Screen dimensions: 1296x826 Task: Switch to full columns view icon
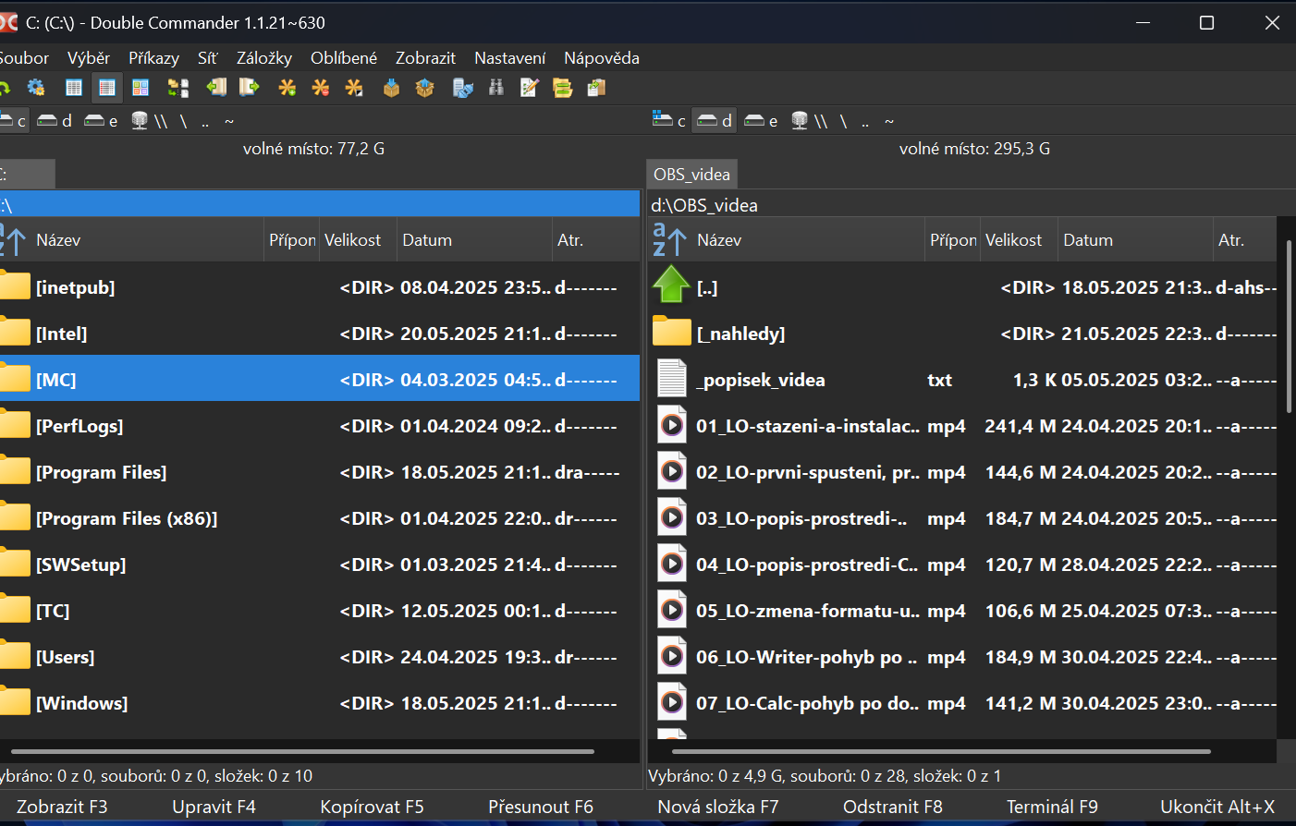[107, 88]
